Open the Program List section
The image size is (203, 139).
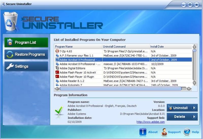pyautogui.click(x=26, y=43)
